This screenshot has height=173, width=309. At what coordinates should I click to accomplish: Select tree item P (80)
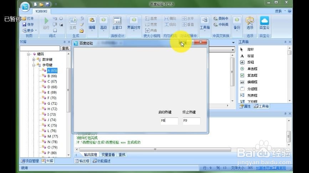[x=52, y=153]
